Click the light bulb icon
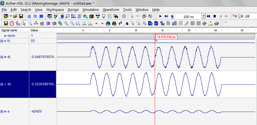Screen dimensions: 257x125 104,16
